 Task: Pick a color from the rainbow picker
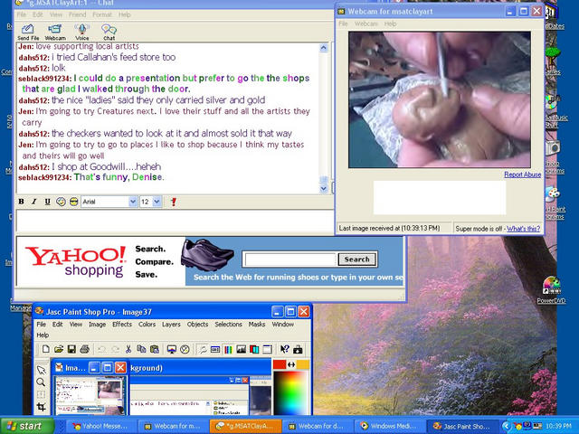[290, 392]
